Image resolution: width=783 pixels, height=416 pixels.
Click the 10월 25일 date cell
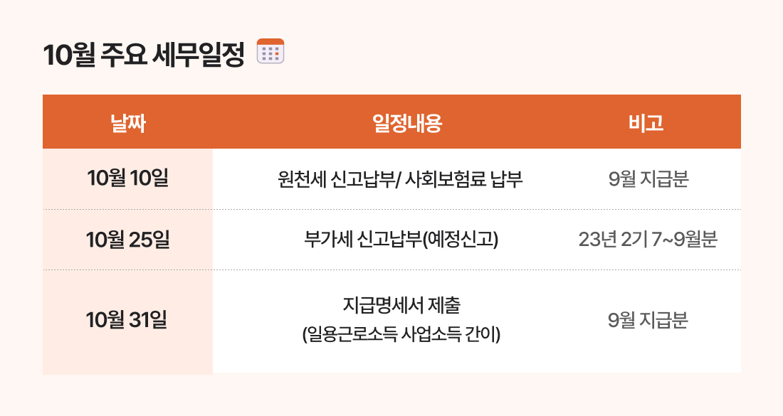click(x=127, y=240)
